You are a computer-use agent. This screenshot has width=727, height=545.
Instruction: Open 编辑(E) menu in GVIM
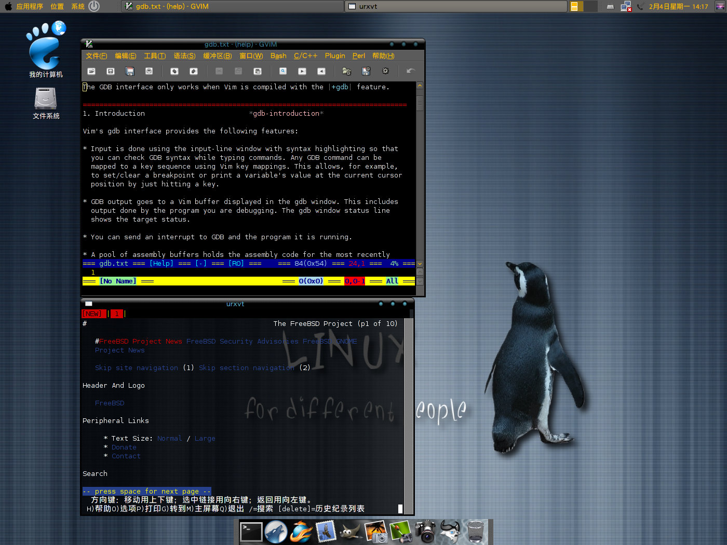click(x=126, y=56)
